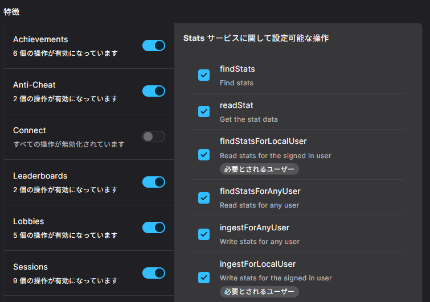Select the Lobbies feature name
The height and width of the screenshot is (302, 430).
[x=28, y=221]
